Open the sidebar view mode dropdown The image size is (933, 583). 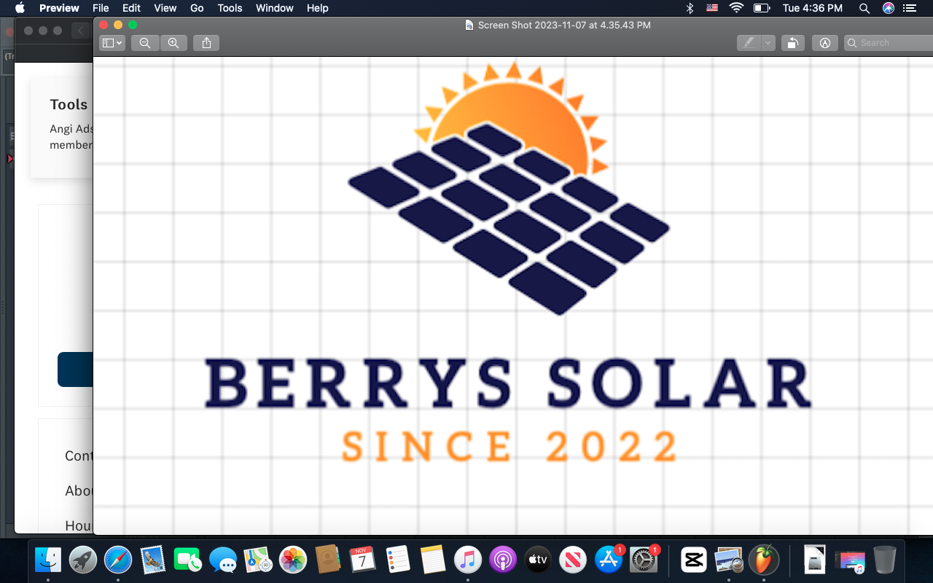(112, 43)
